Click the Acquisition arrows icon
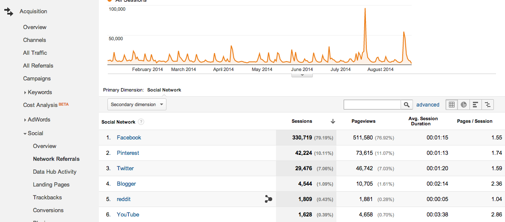 point(9,12)
